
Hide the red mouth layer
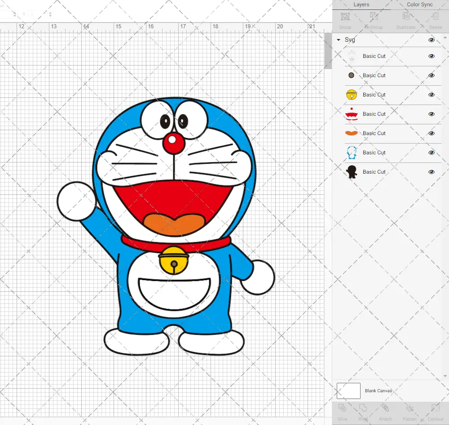[431, 114]
